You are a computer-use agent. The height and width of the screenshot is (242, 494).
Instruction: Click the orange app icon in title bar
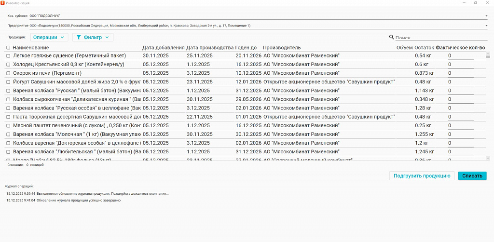pos(2,2)
